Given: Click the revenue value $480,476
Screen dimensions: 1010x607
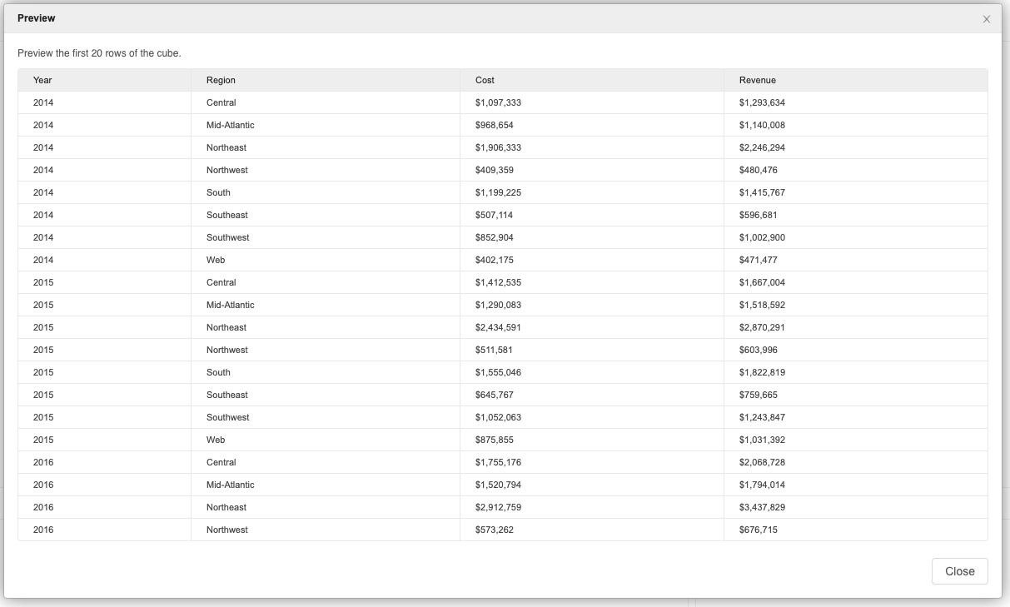Looking at the screenshot, I should (758, 170).
